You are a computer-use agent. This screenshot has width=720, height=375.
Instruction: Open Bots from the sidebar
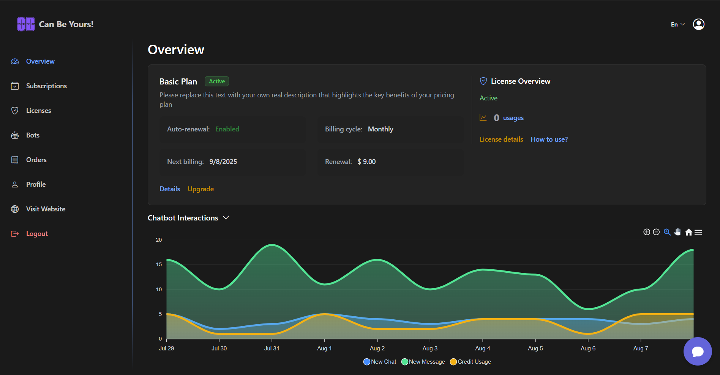33,135
